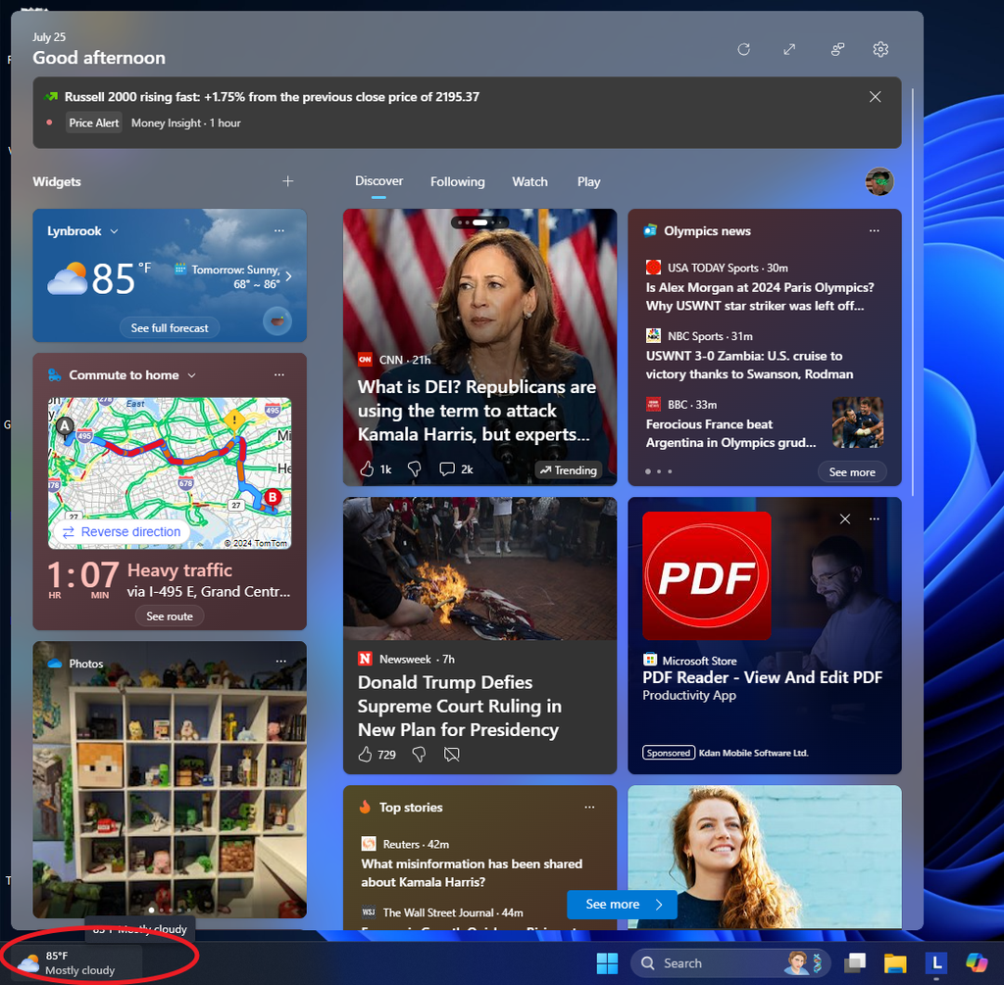This screenshot has height=985, width=1004.
Task: Hide the Newsweek story using the block icon
Action: coord(451,754)
